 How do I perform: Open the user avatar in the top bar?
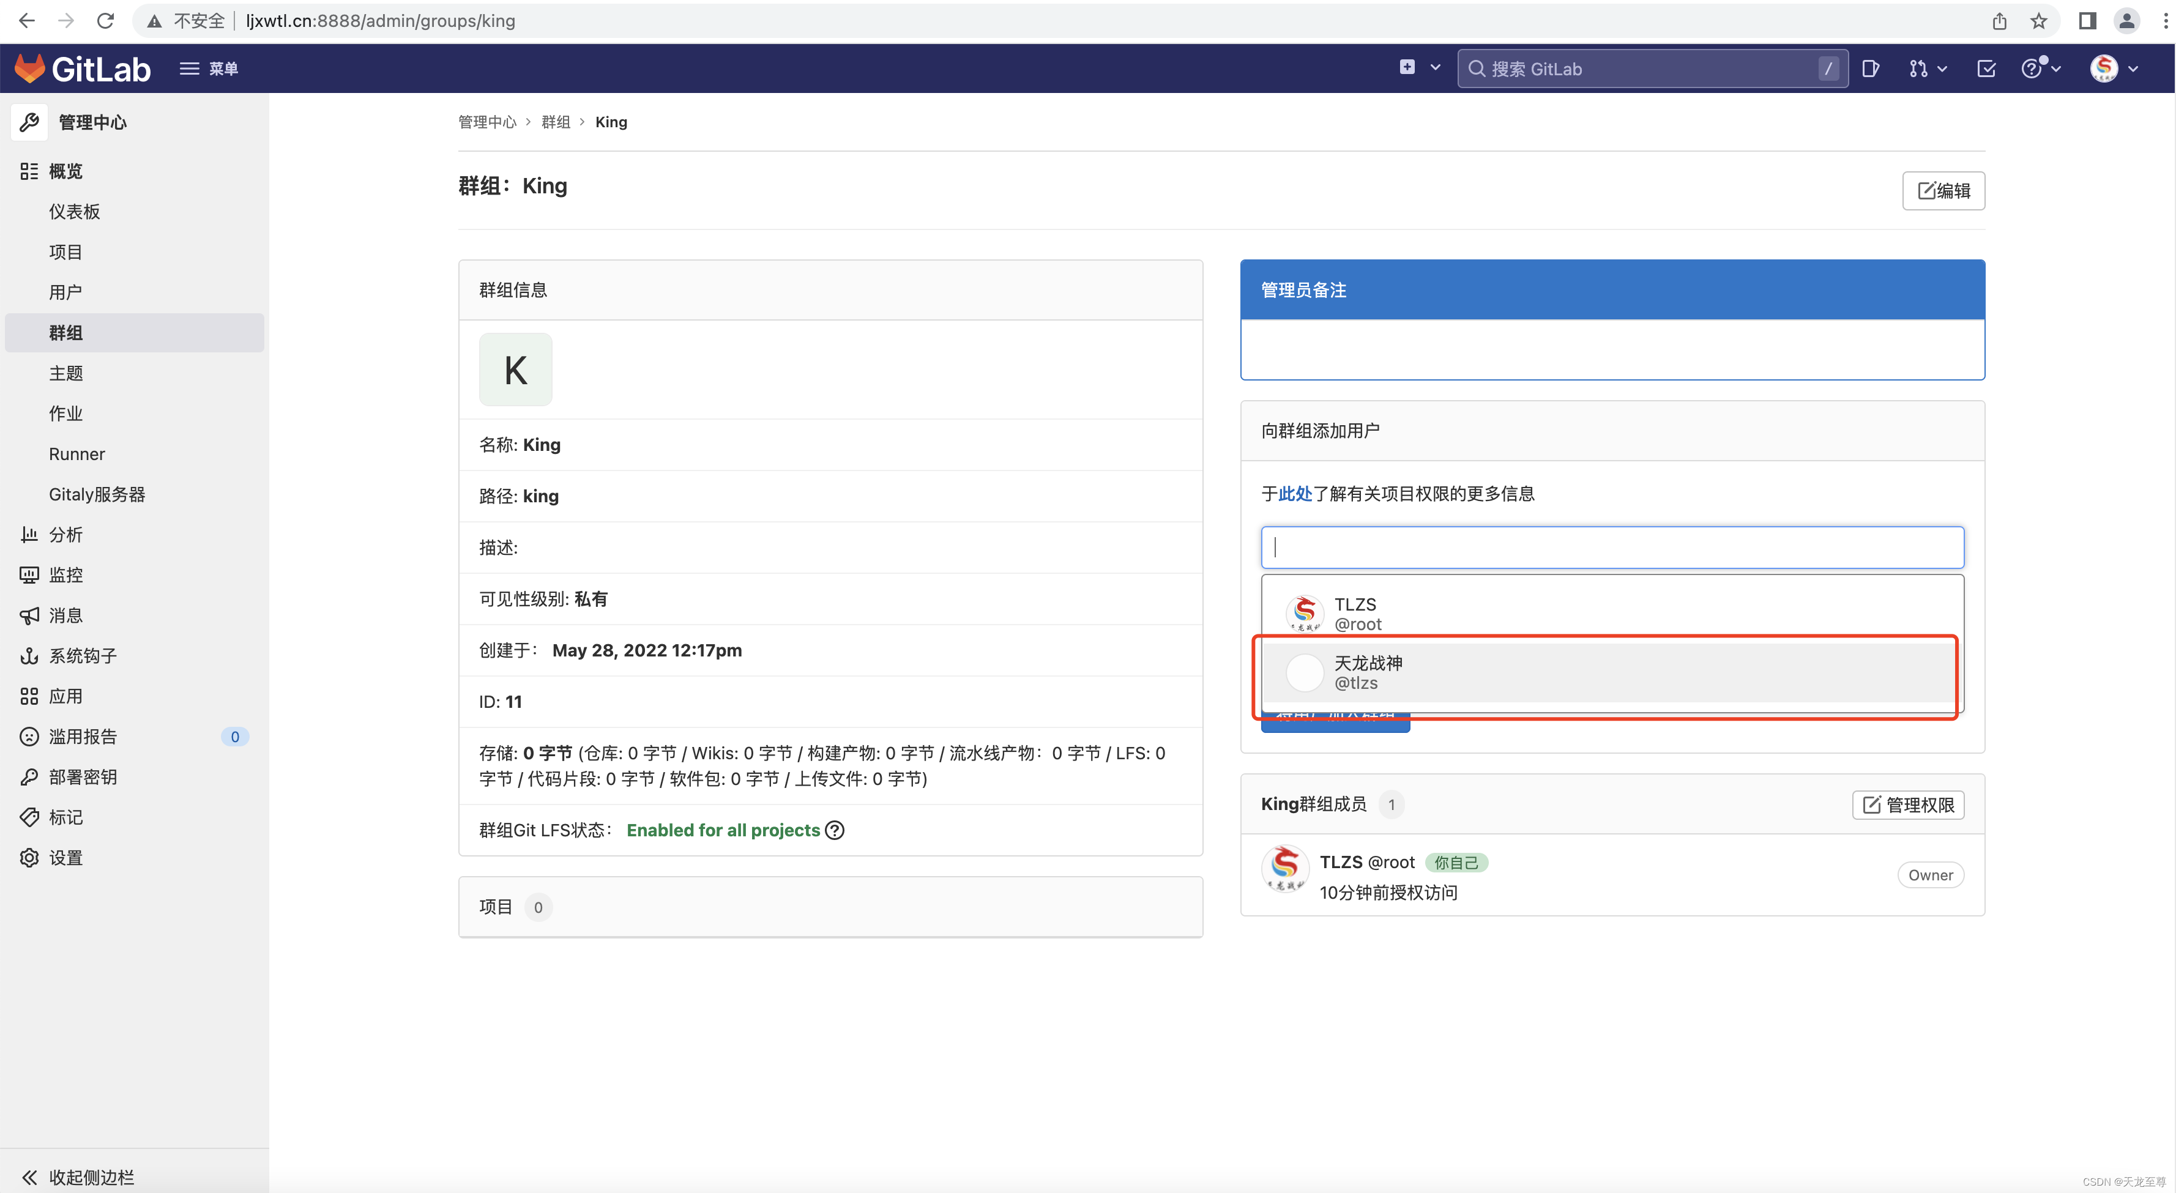(2104, 69)
